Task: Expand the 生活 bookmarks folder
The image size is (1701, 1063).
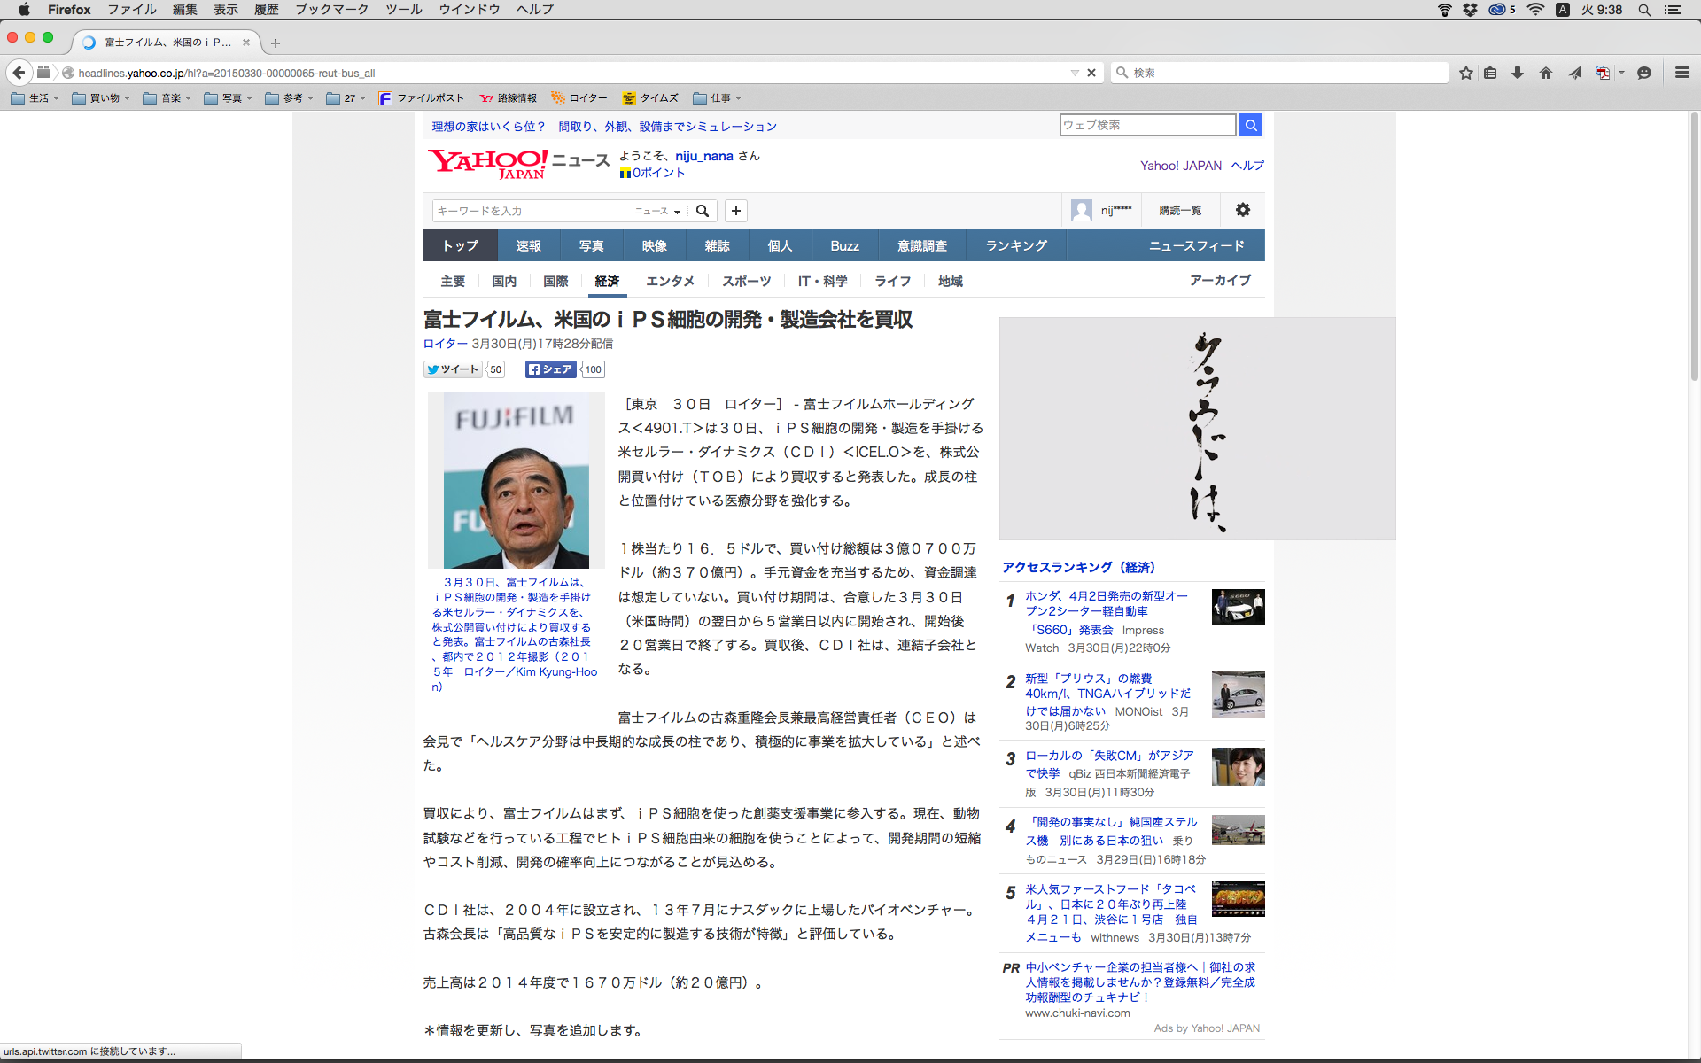Action: pos(36,98)
